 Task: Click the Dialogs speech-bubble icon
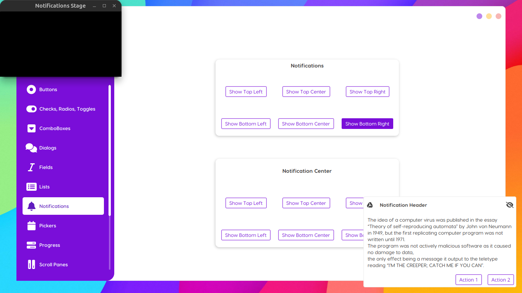coord(31,148)
